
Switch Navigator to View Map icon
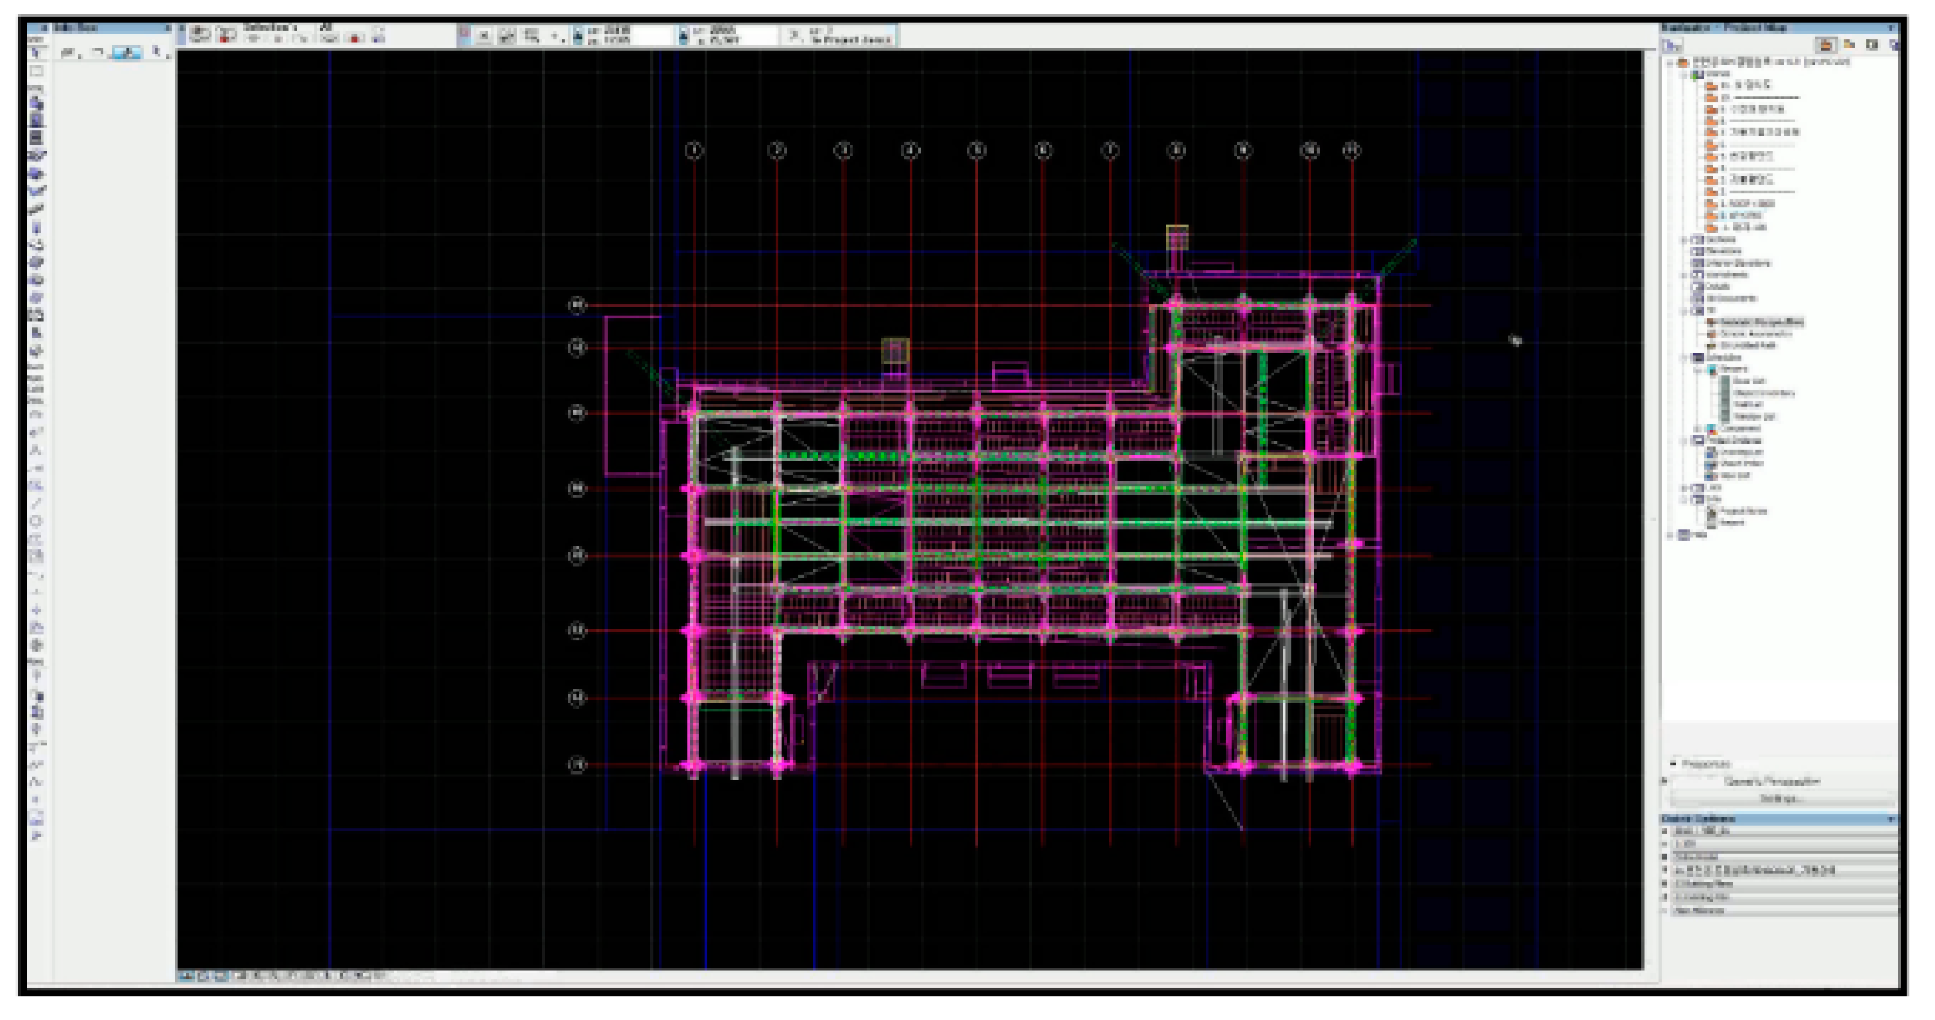[x=1850, y=45]
